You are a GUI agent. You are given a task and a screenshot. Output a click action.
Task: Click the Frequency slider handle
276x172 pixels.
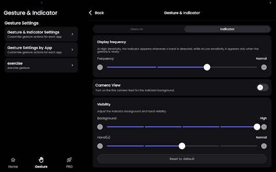207,67
